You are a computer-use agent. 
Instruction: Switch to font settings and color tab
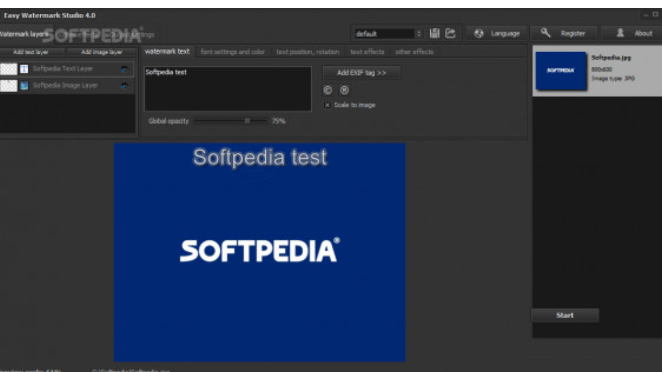coord(232,52)
